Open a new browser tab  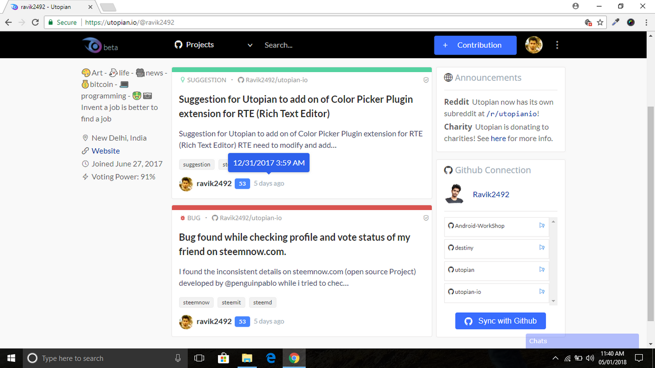click(x=108, y=7)
